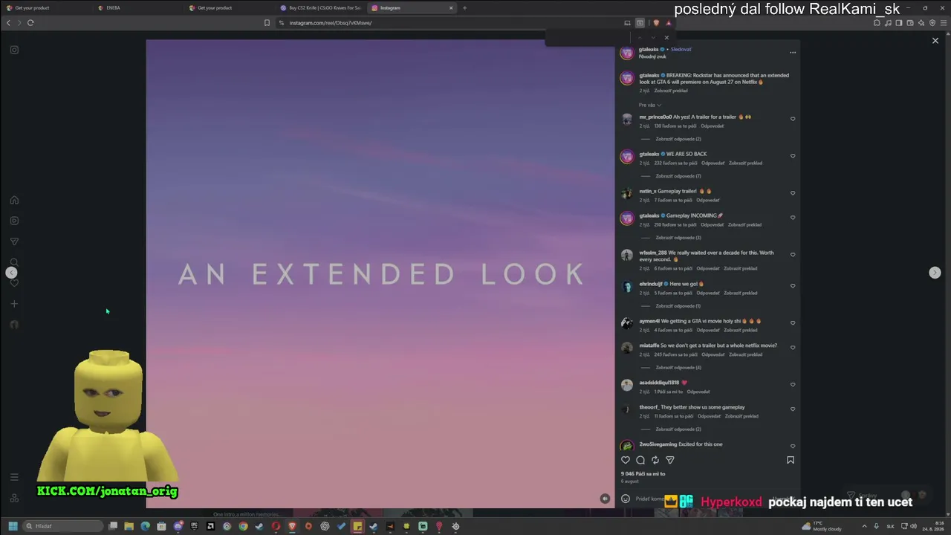Open Create new post plus icon
951x535 pixels.
14,304
